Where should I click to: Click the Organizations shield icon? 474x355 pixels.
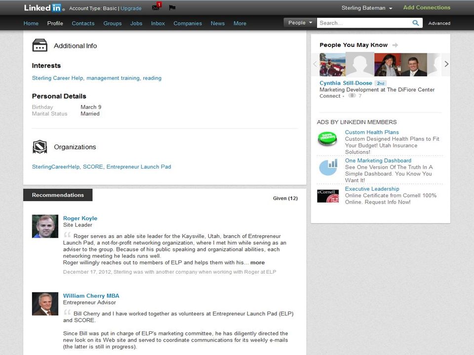click(x=39, y=147)
